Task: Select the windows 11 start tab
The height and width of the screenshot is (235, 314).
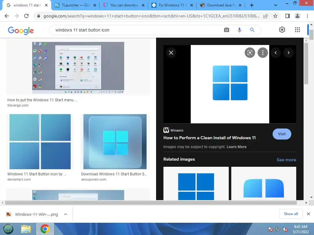Action: coord(27,6)
